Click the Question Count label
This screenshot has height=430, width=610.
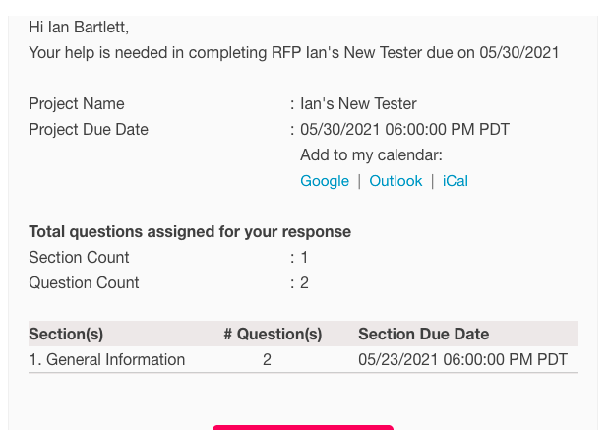click(x=84, y=283)
